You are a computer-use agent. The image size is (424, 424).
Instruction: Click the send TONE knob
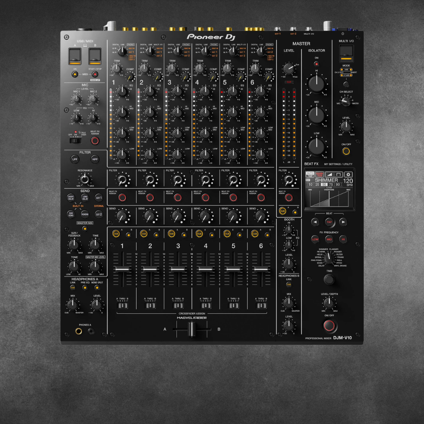tap(74, 266)
